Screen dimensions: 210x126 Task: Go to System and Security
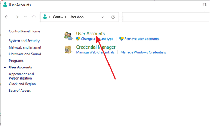[x=24, y=41]
